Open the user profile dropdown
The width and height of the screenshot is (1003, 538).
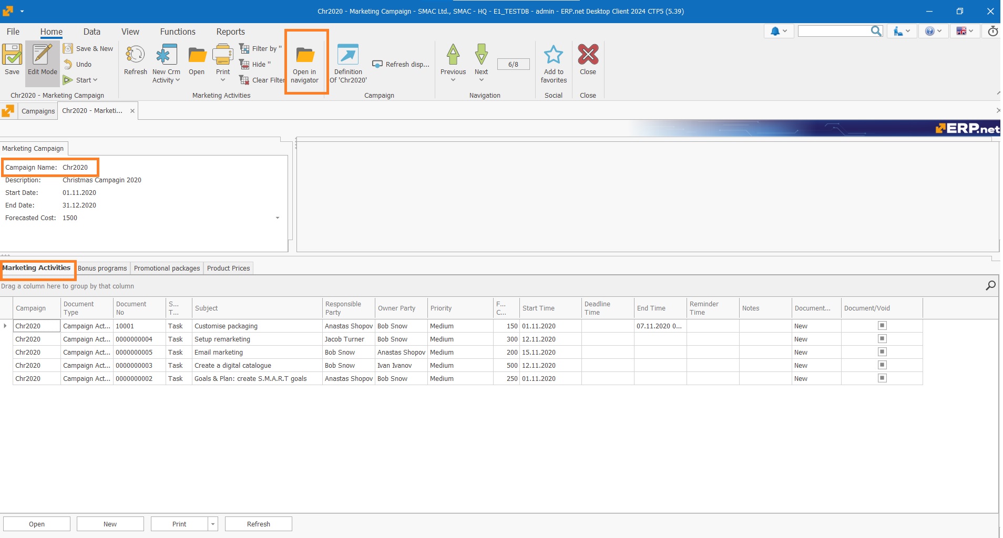(902, 31)
